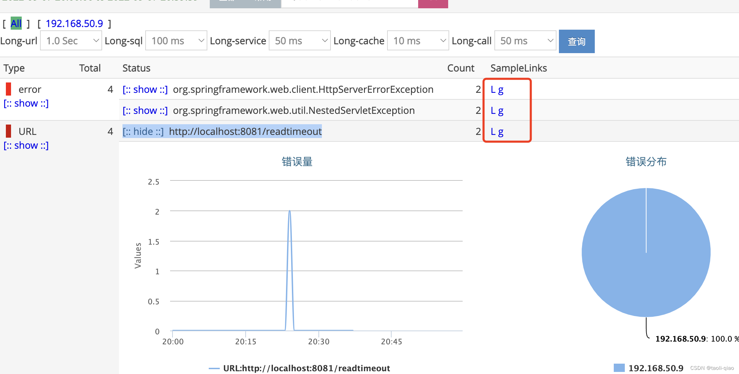Open L sample link for NestedServletException
The width and height of the screenshot is (739, 374).
pos(493,111)
